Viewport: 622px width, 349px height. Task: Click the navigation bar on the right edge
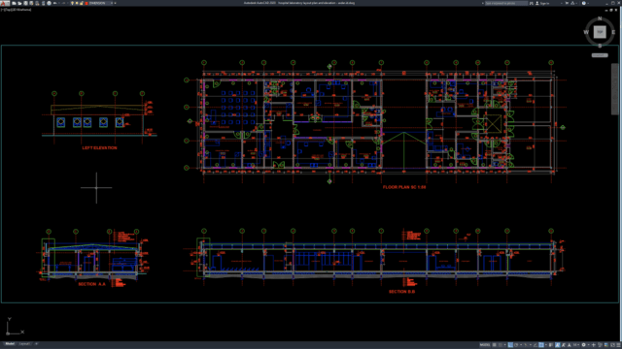(614, 89)
